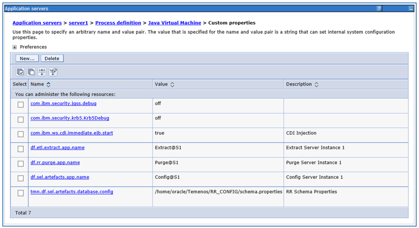Click the Select All items icon
The width and height of the screenshot is (419, 228).
tap(20, 72)
